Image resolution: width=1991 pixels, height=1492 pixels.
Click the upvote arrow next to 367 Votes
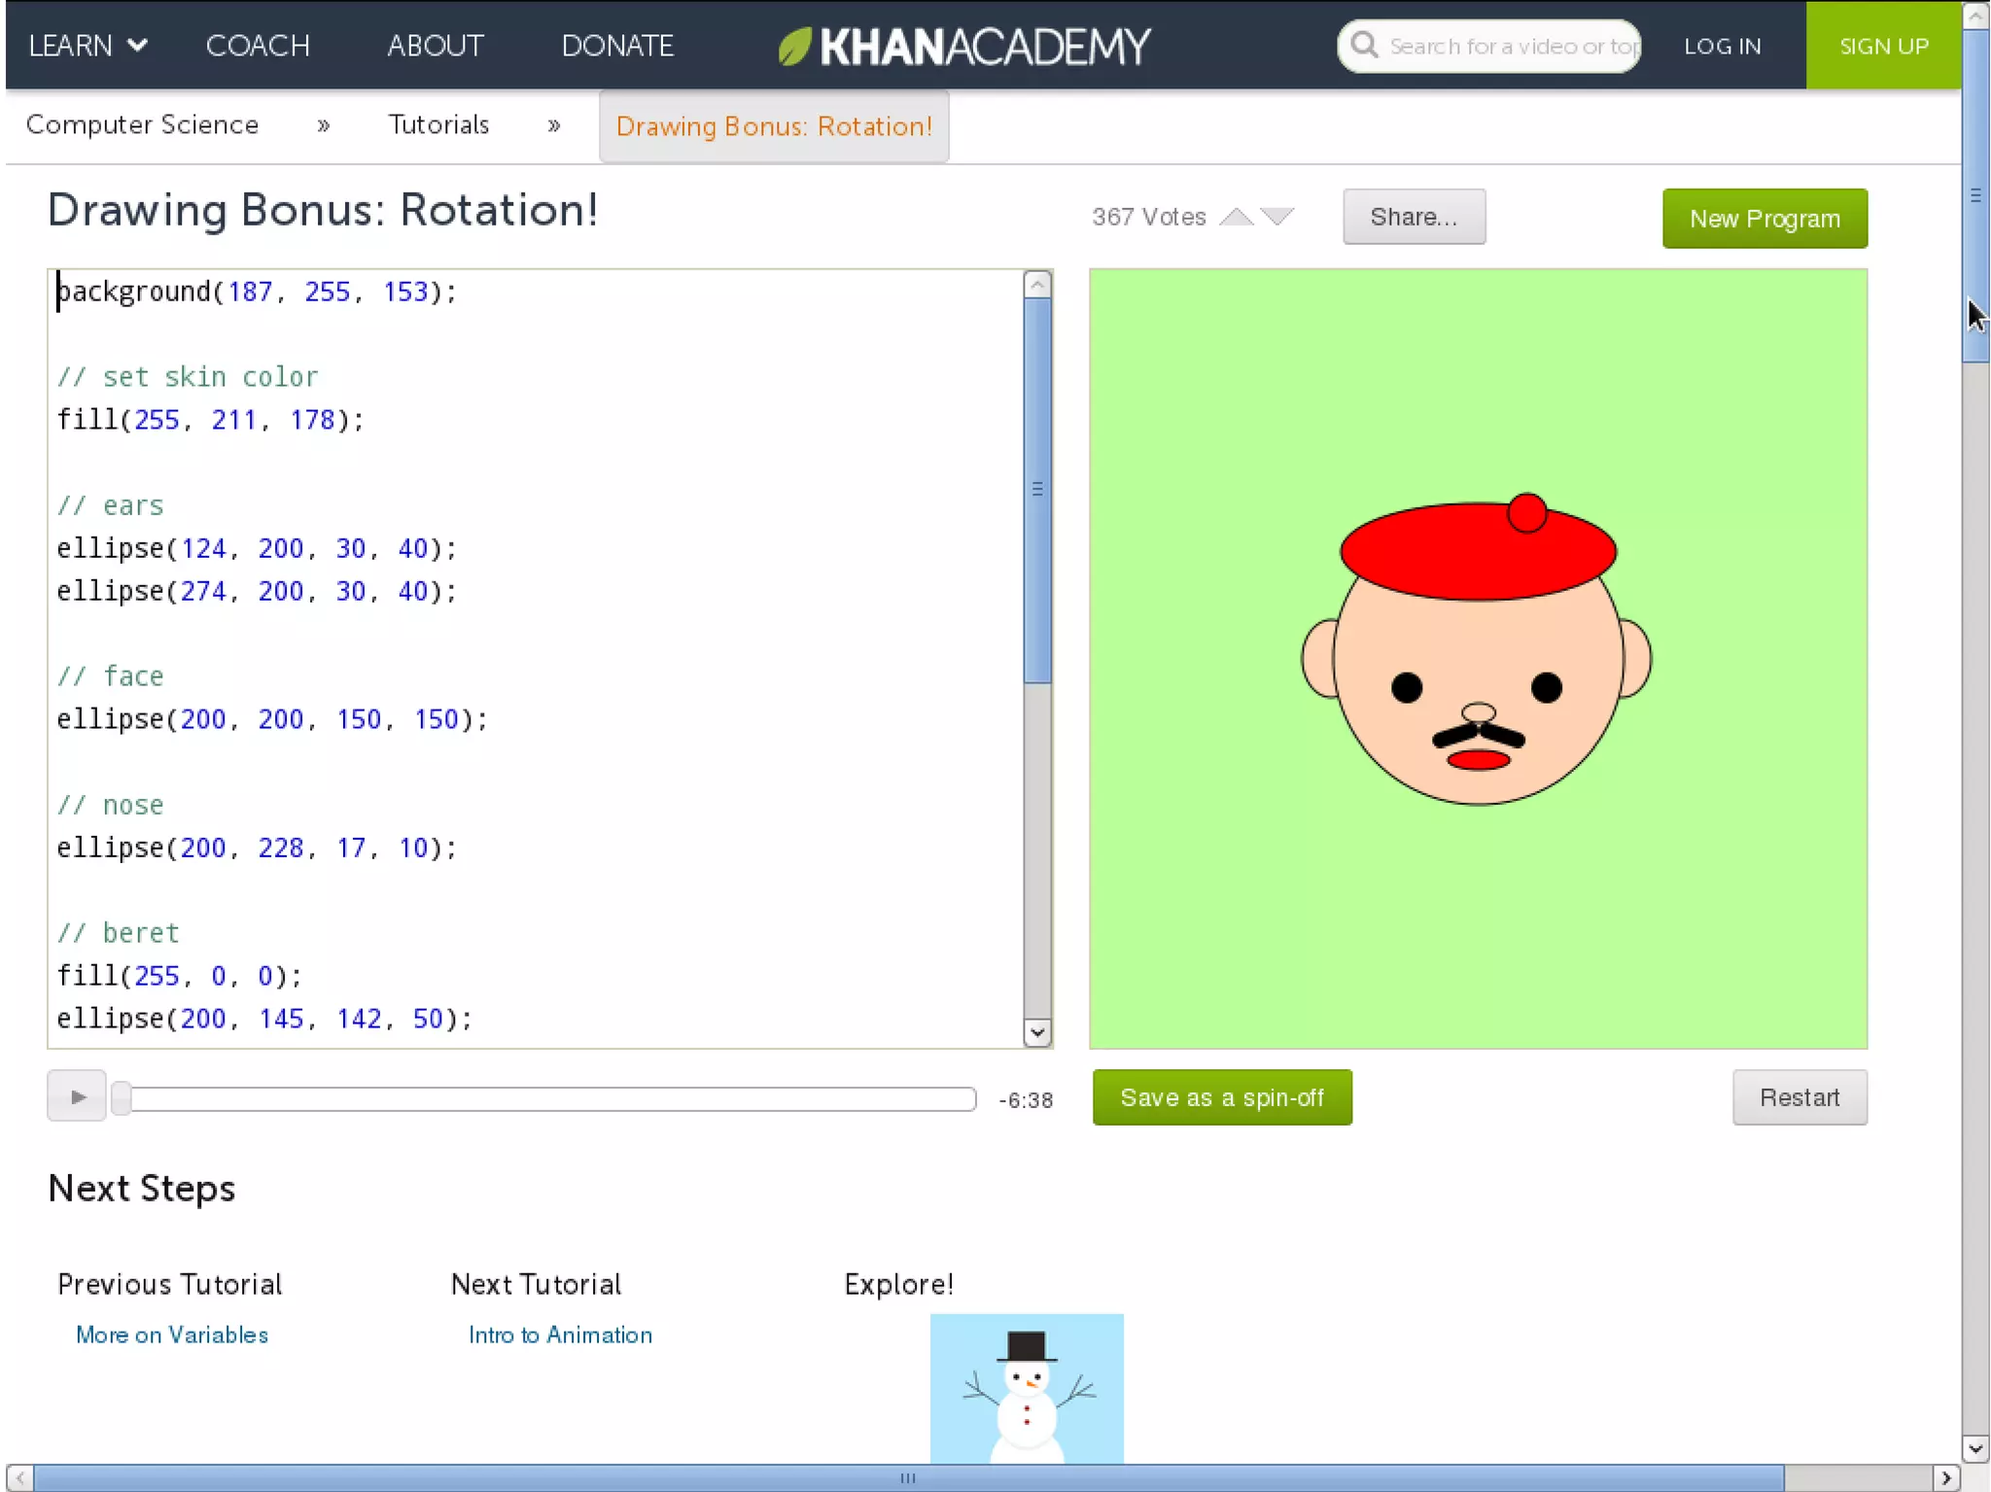(1237, 217)
